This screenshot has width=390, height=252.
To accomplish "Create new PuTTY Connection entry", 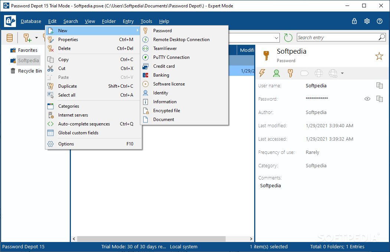I will (184, 57).
